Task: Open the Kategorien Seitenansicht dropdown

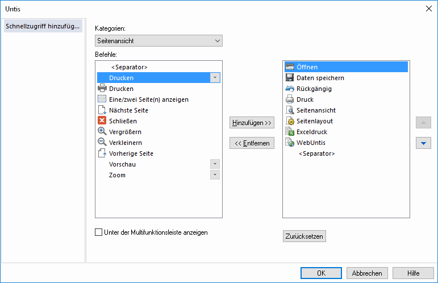Action: pyautogui.click(x=158, y=41)
